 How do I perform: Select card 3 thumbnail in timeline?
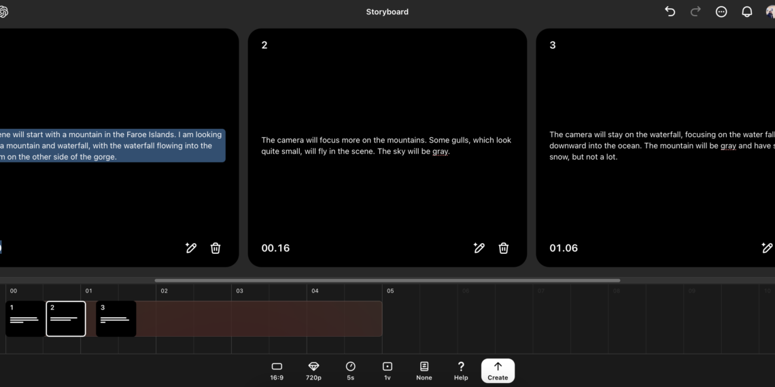(x=116, y=318)
